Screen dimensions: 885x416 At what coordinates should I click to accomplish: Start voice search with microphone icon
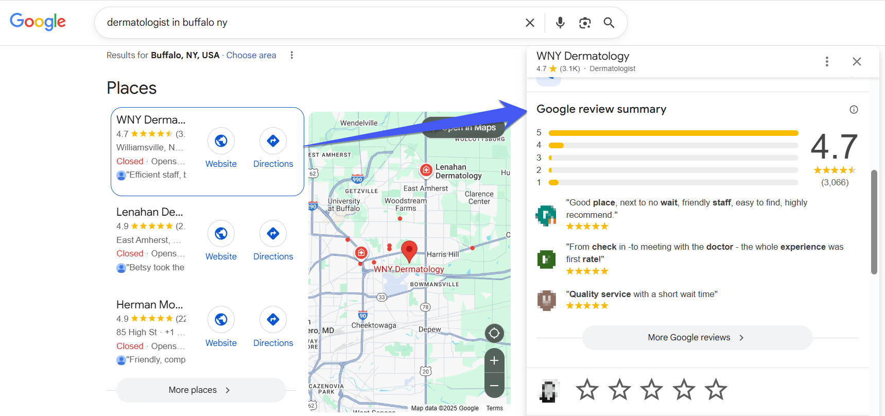click(560, 23)
